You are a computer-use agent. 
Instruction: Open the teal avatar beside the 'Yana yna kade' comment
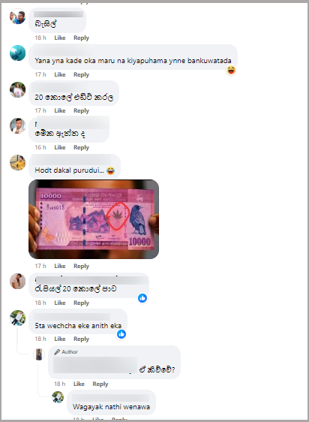point(17,53)
